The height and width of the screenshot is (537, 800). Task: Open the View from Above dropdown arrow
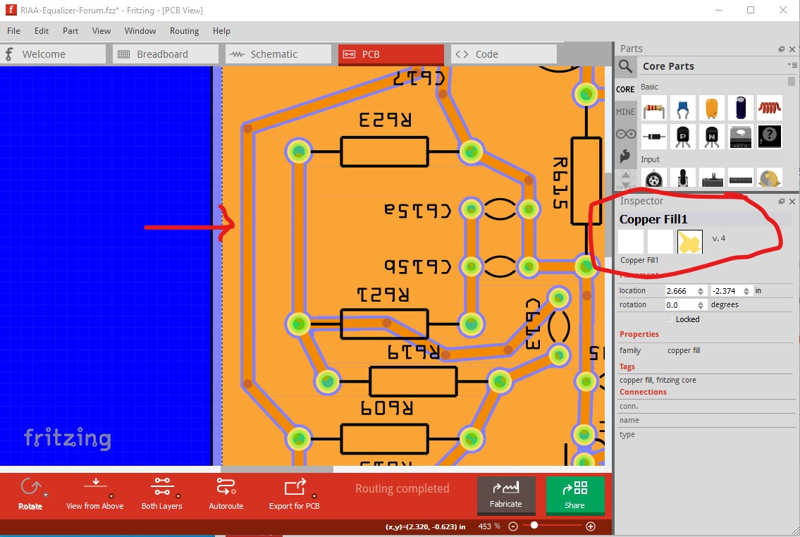tap(111, 496)
